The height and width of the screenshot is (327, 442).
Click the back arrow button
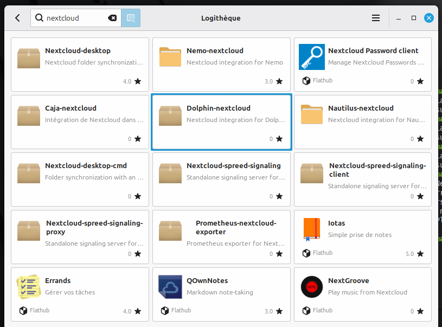pos(17,18)
